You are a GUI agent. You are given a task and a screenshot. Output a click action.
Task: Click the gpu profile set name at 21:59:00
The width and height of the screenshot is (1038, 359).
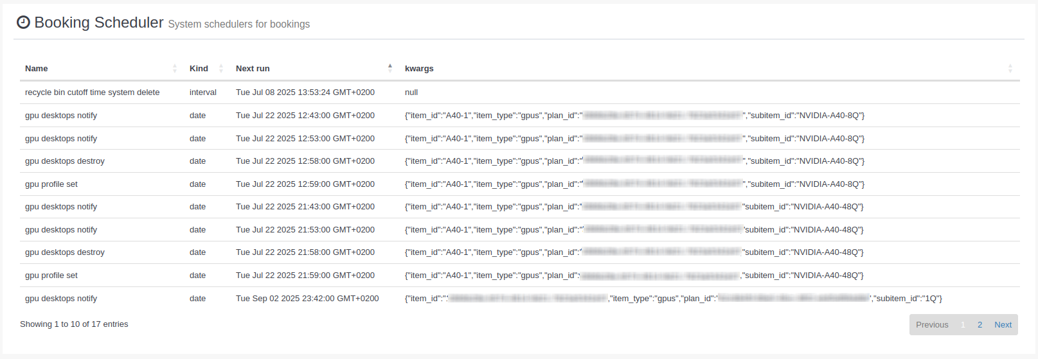point(51,276)
